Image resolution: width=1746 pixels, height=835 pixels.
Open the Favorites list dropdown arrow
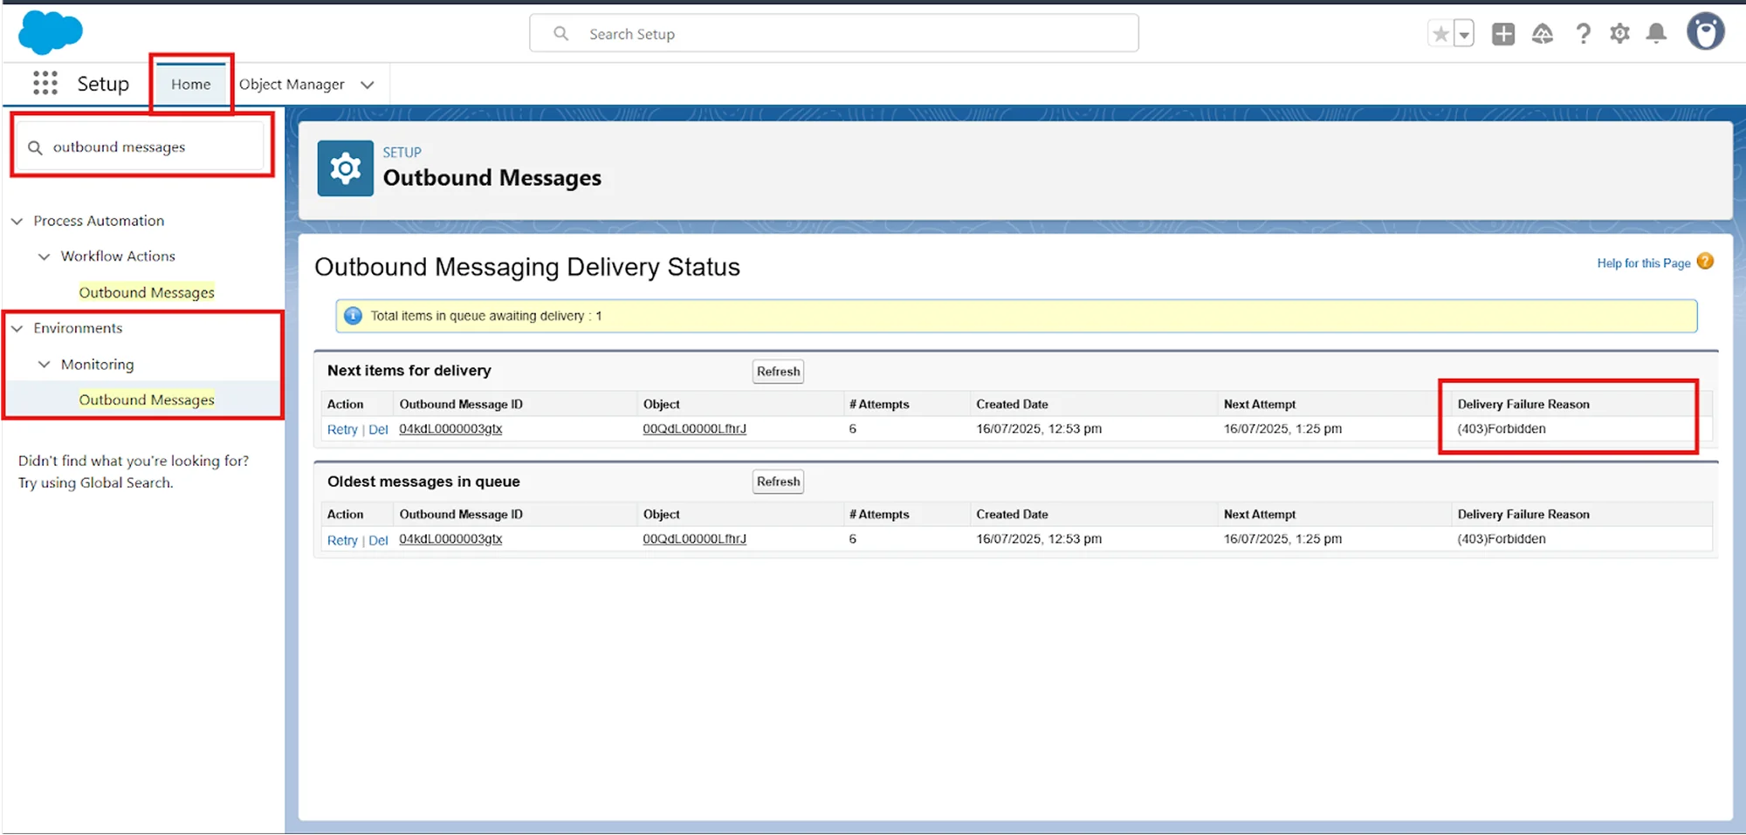pos(1464,35)
